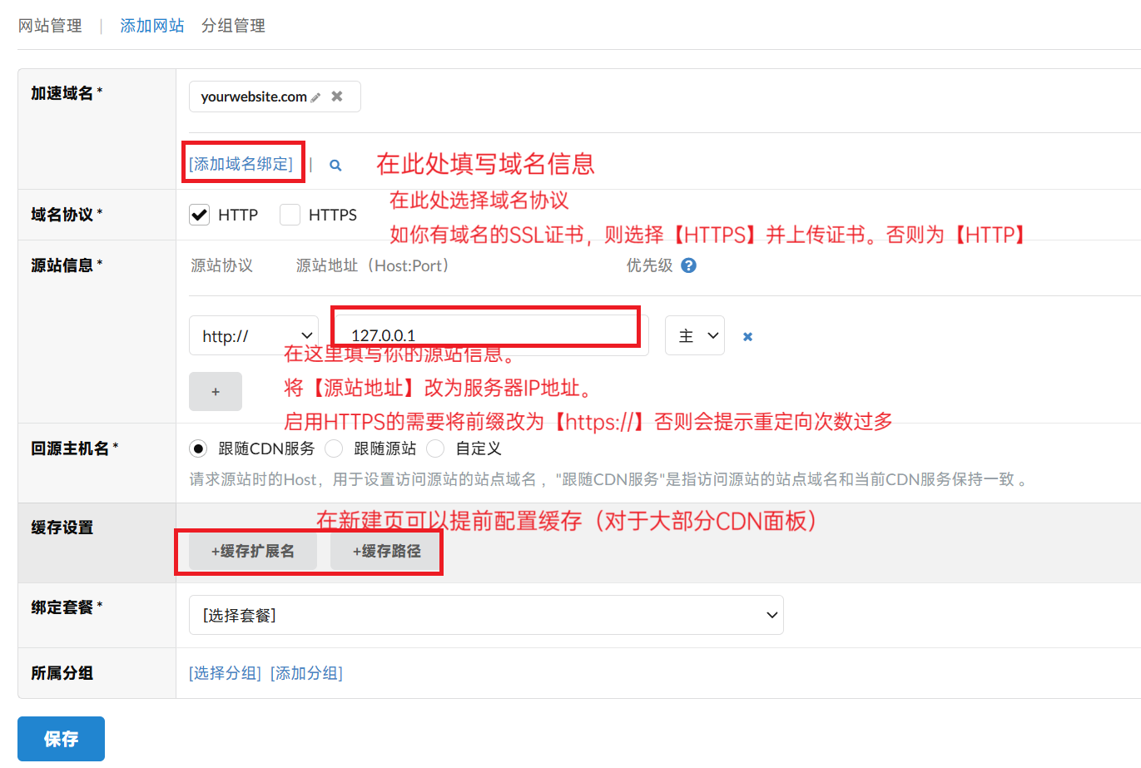
Task: Add another origin with the plus button
Action: [216, 391]
